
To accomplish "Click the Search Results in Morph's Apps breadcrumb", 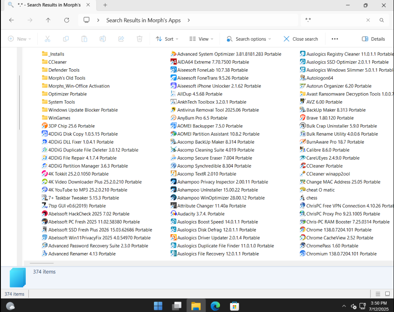I will (x=143, y=20).
